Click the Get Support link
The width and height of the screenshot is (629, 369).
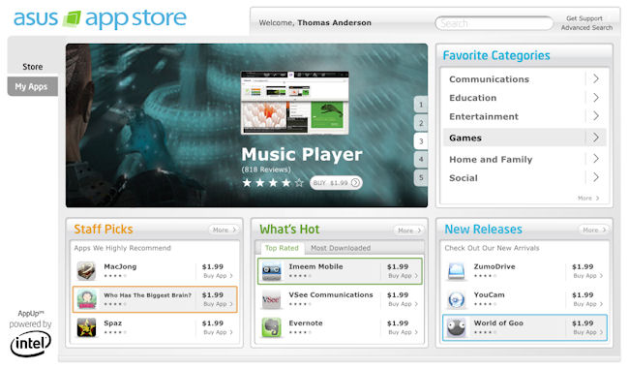pos(584,18)
